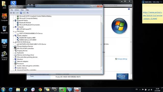The image size is (163, 92).
Task: Collapse the Computer node in the tree
Action: pyautogui.click(x=13, y=27)
